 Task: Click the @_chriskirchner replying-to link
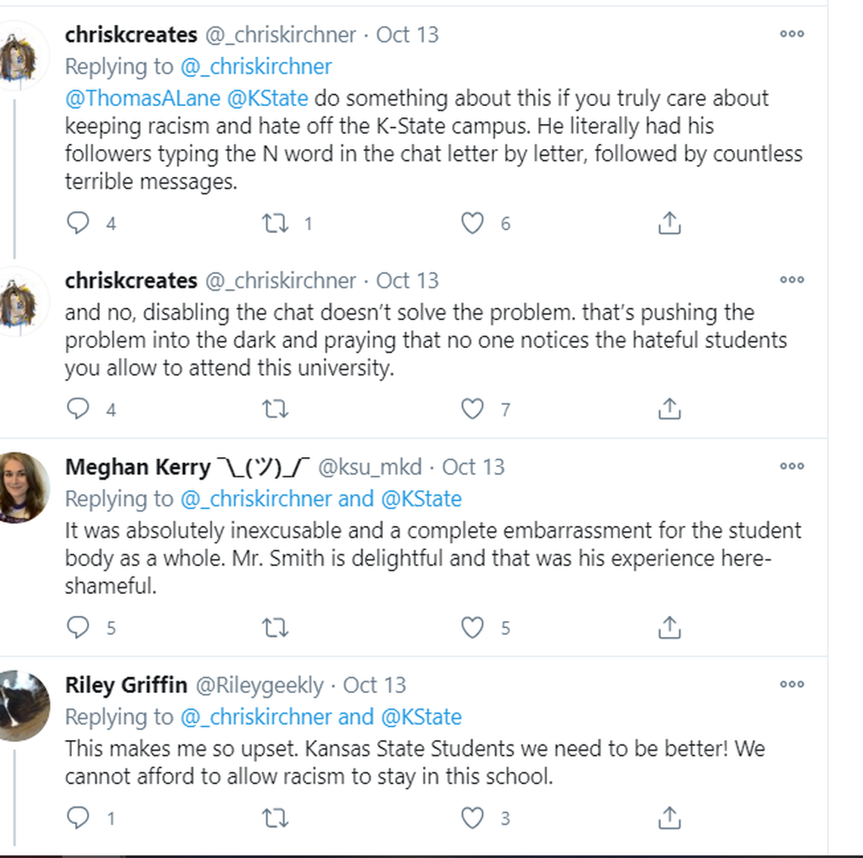tap(255, 66)
